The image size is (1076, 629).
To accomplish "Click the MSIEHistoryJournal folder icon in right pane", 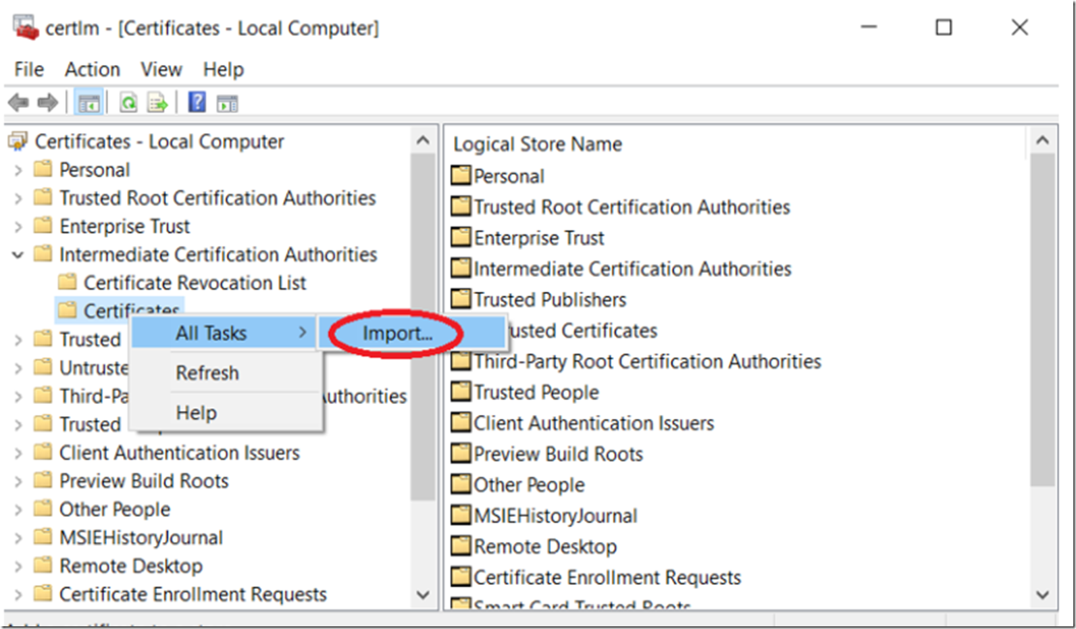I will point(461,515).
